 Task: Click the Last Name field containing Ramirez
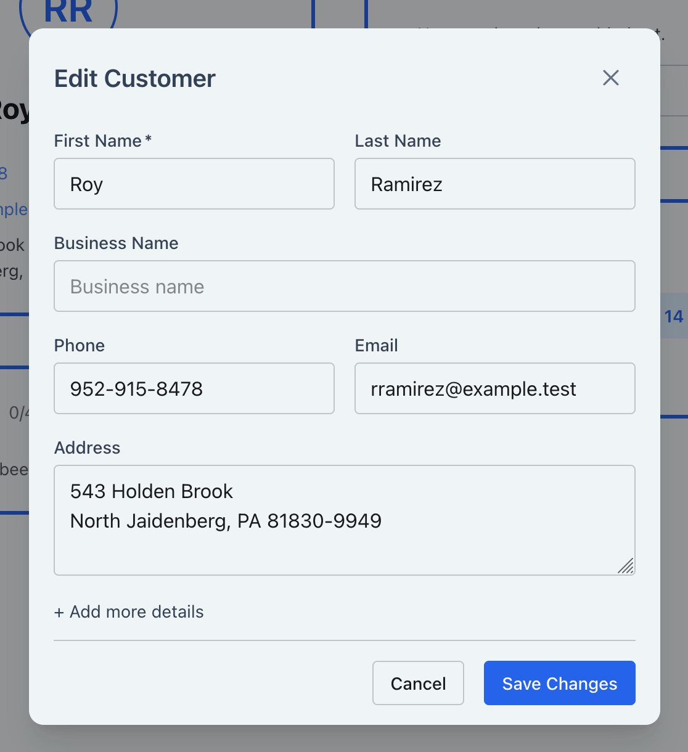click(x=495, y=184)
